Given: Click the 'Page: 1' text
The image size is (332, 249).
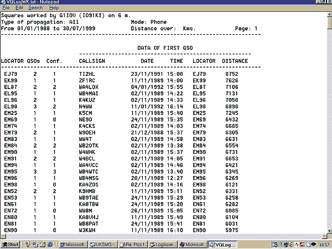Looking at the screenshot, I should tap(246, 28).
